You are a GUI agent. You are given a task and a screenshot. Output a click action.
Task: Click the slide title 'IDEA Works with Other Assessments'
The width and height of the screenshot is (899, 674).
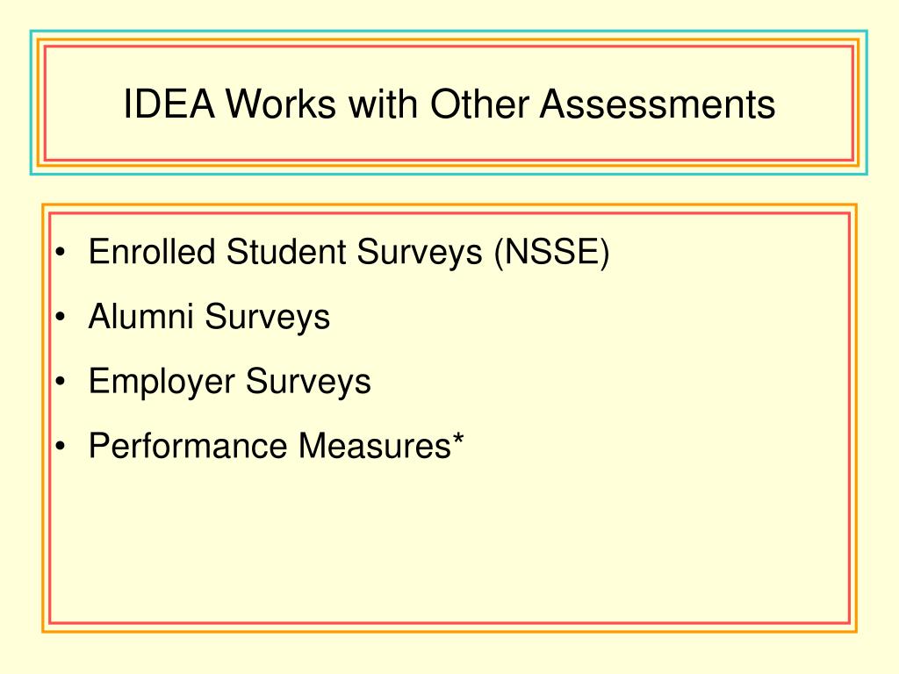click(x=449, y=104)
